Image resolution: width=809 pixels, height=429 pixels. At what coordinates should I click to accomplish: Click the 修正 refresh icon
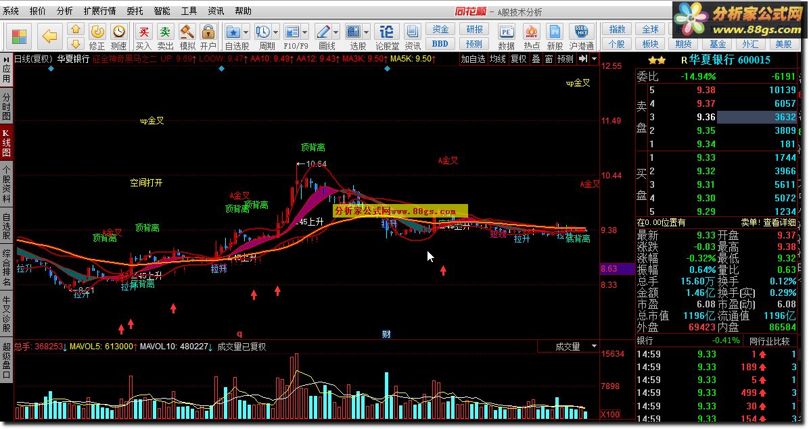tap(97, 32)
